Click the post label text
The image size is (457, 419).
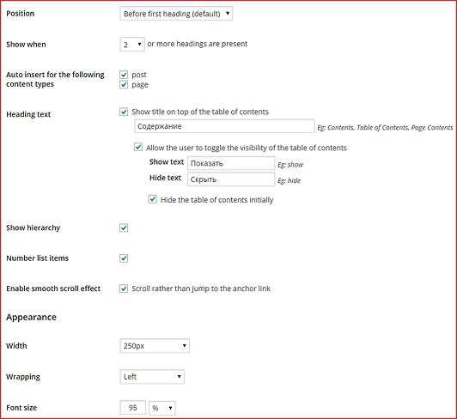(x=139, y=75)
